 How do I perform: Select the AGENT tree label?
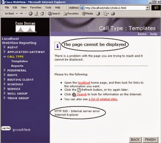[12, 47]
